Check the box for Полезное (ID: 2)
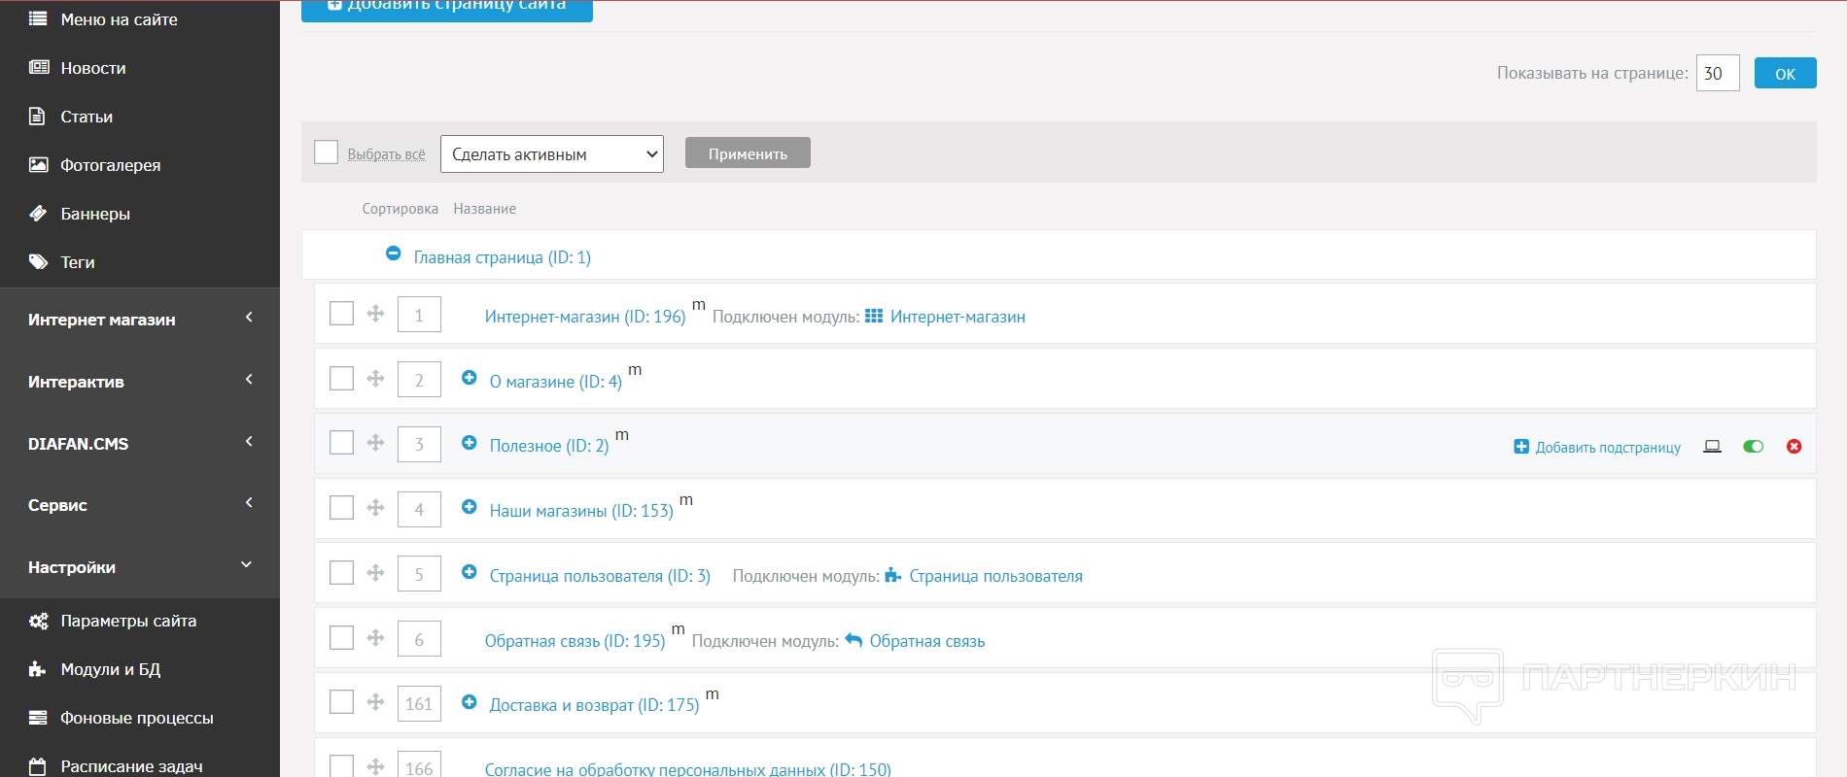Image resolution: width=1847 pixels, height=777 pixels. coord(341,443)
